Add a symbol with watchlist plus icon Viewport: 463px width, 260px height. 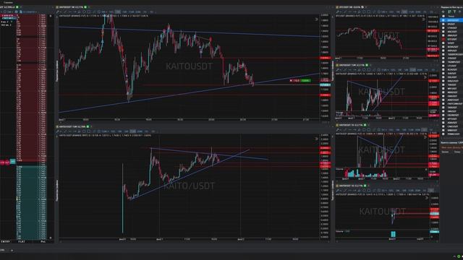[443, 12]
